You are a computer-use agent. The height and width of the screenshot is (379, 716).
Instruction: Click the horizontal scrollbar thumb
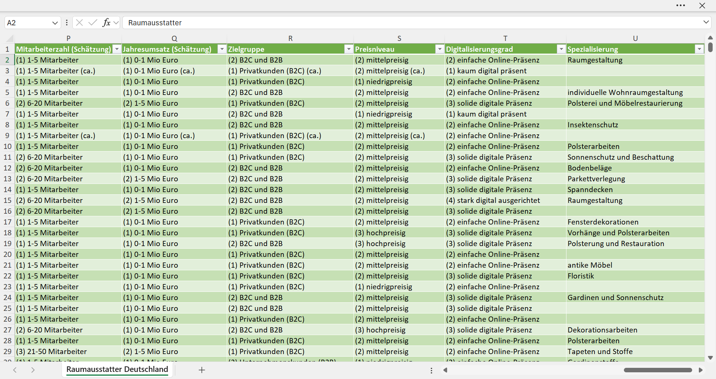658,370
